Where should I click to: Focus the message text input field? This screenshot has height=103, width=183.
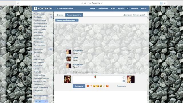click(x=99, y=79)
